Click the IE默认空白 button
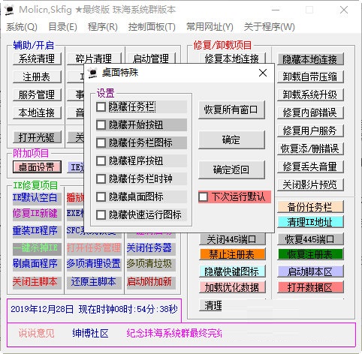The image size is (362, 354). (37, 198)
